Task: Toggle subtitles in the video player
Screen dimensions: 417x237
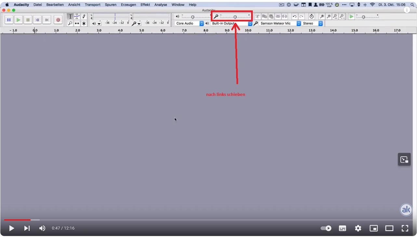Action: [x=343, y=228]
